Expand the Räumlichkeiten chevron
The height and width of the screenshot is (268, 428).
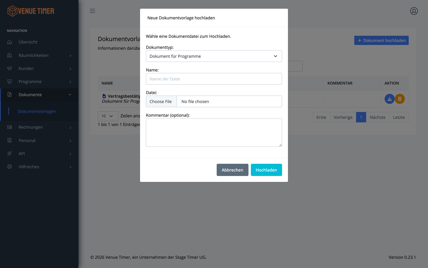click(70, 56)
